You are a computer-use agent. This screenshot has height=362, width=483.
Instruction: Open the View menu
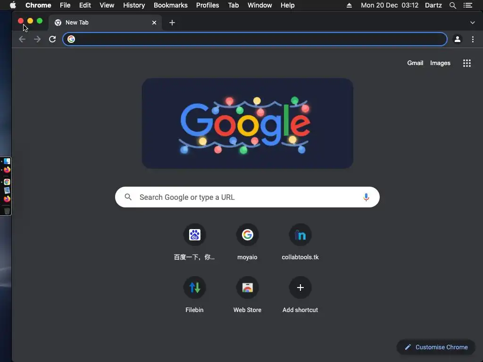coord(107,5)
